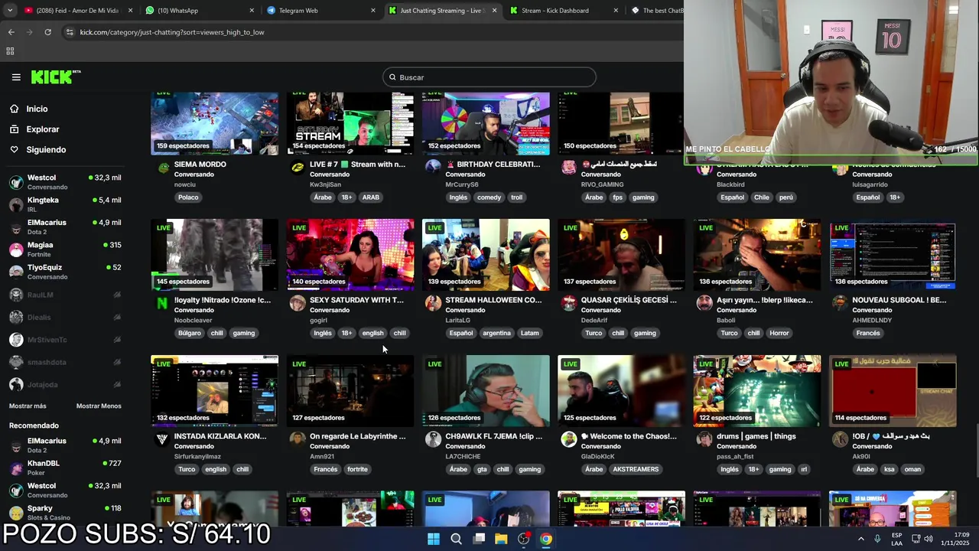Go back with the browser back arrow

[11, 32]
